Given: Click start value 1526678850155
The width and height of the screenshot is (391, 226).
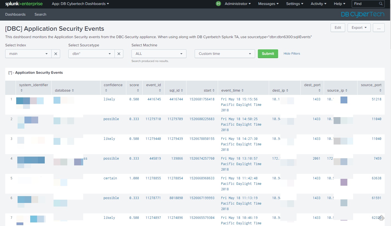Looking at the screenshot, I should click(202, 139).
